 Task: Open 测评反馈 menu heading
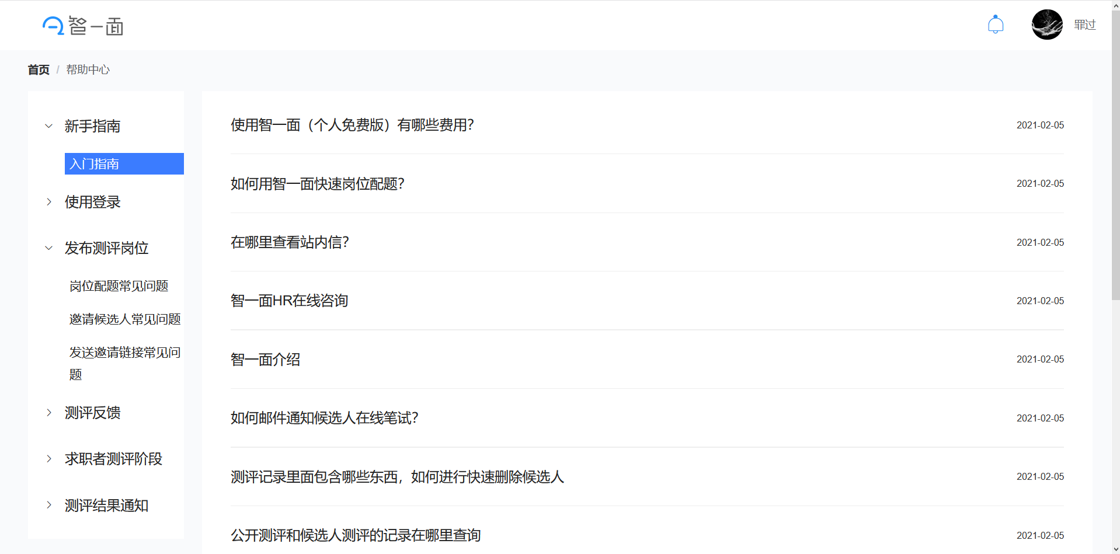[92, 413]
